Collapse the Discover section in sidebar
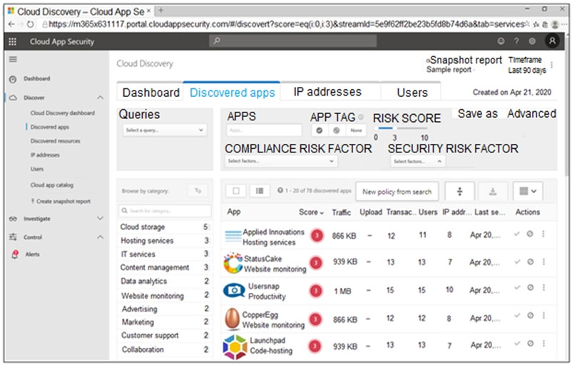 (100, 98)
